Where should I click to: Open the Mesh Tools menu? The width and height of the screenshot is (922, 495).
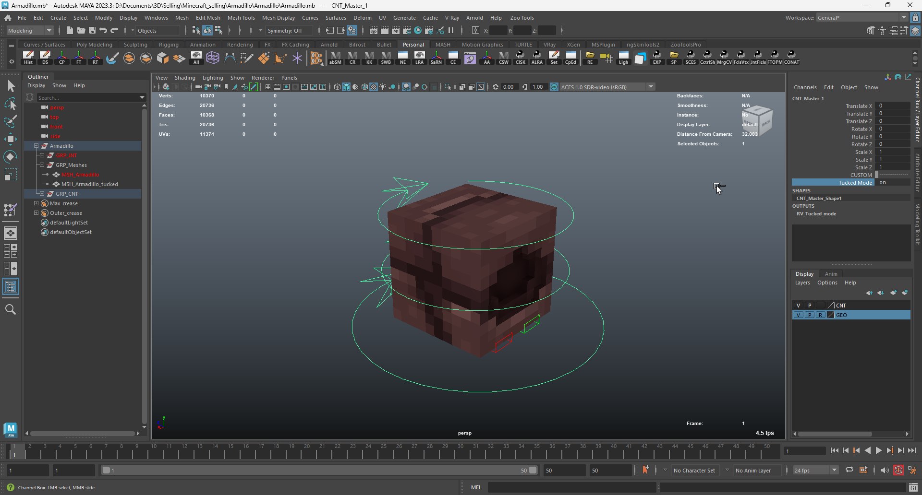tap(241, 18)
